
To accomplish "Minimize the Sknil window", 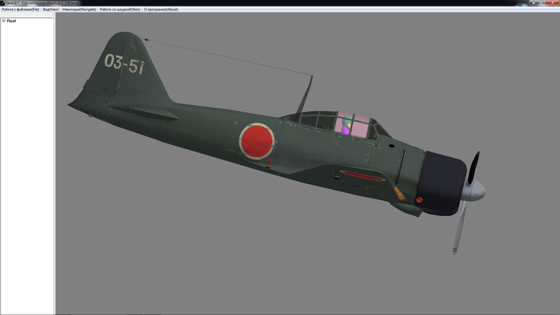I will click(534, 3).
